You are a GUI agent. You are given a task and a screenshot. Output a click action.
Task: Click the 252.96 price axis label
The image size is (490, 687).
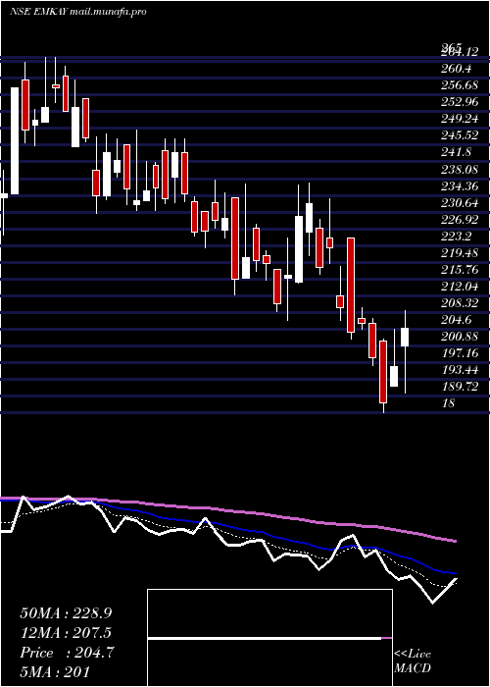click(x=460, y=102)
